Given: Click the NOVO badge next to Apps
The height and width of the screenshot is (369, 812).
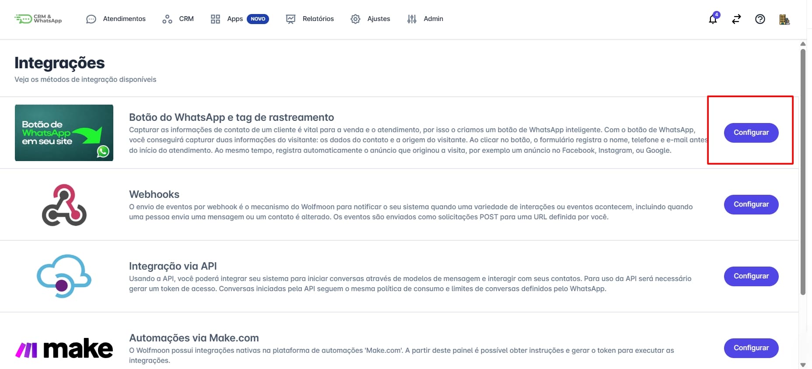Looking at the screenshot, I should pos(258,19).
